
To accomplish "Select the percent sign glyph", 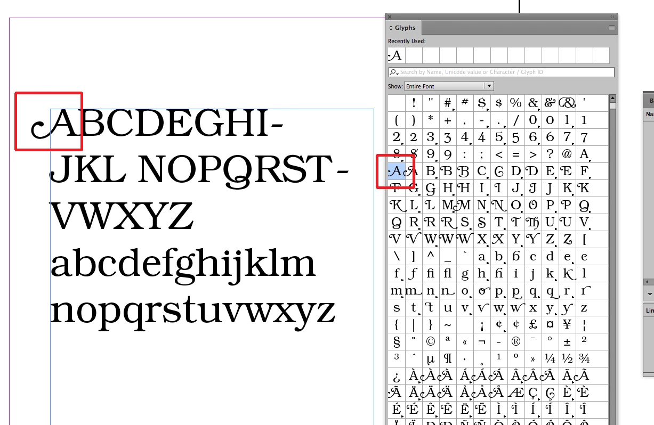I will [x=515, y=103].
